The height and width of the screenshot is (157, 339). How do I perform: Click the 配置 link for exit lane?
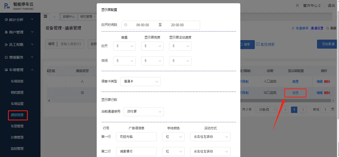pyautogui.click(x=296, y=93)
